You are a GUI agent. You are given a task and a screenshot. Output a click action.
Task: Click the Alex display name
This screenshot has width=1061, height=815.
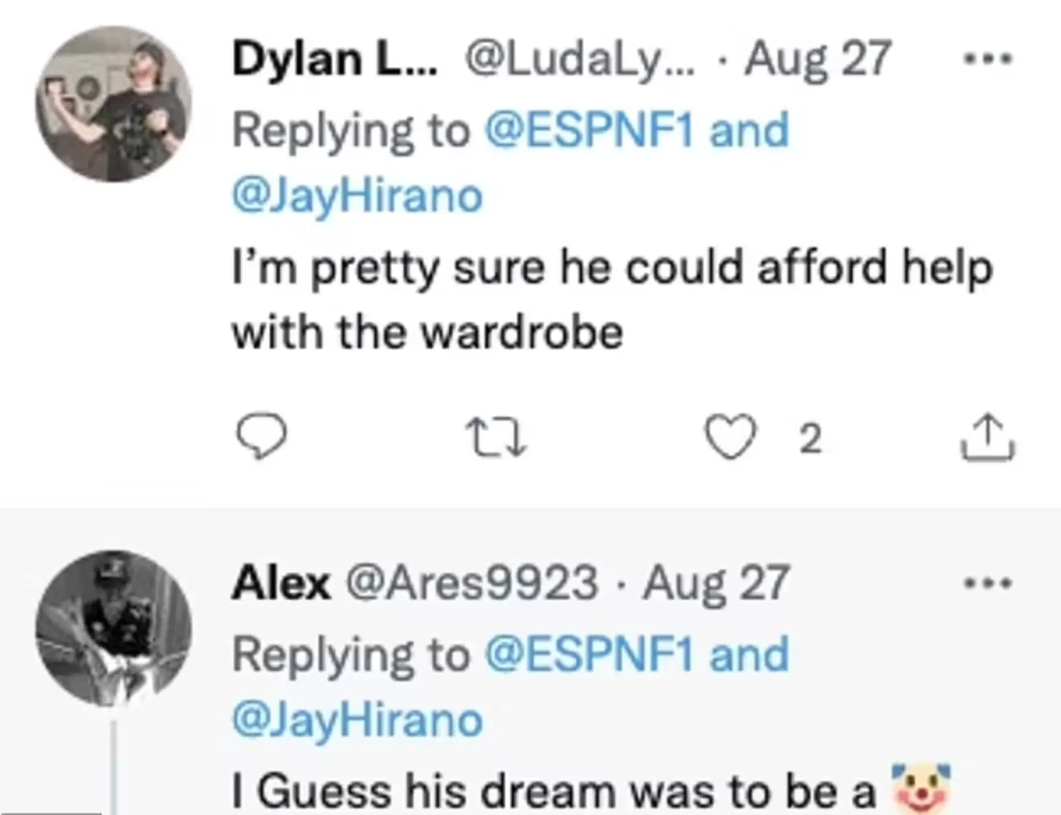click(x=281, y=583)
